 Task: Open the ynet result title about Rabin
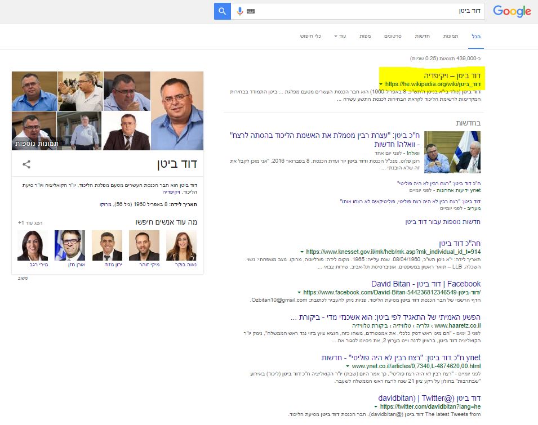[401, 358]
